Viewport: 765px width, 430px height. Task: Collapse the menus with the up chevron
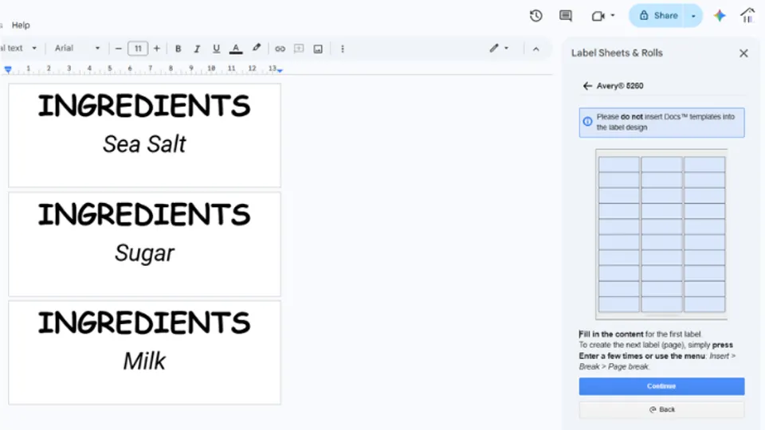click(535, 49)
